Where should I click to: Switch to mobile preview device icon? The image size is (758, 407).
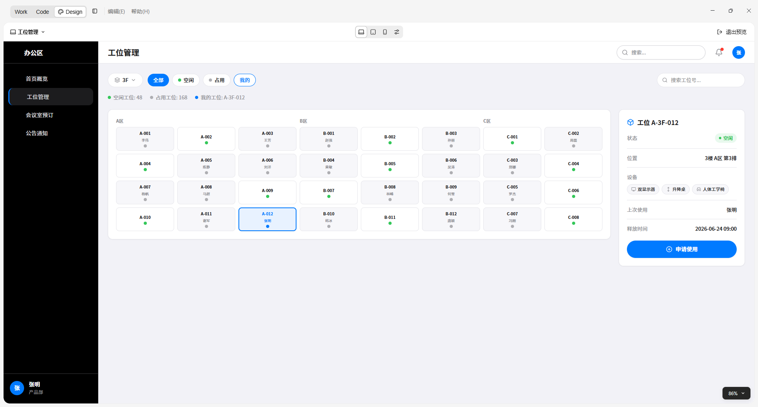pyautogui.click(x=385, y=32)
